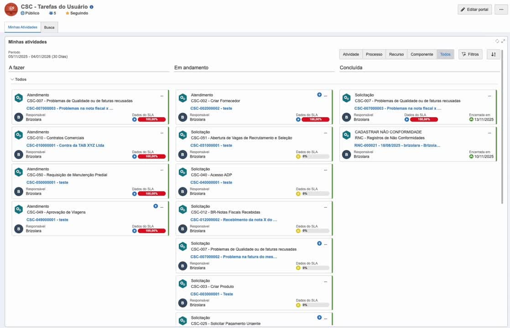Click process hexagon icon on CSC-040 card
The image size is (510, 328).
183,172
